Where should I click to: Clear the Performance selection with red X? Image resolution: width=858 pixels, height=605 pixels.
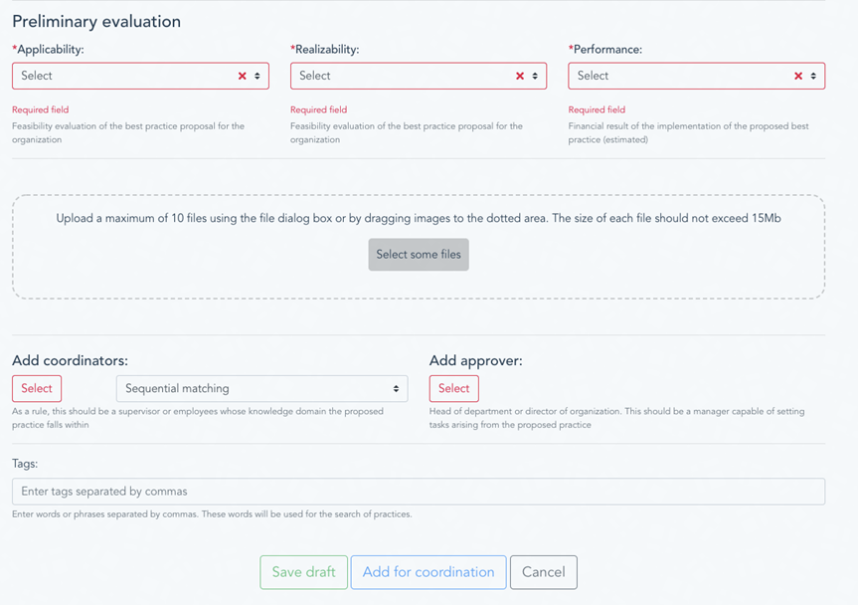pyautogui.click(x=798, y=76)
